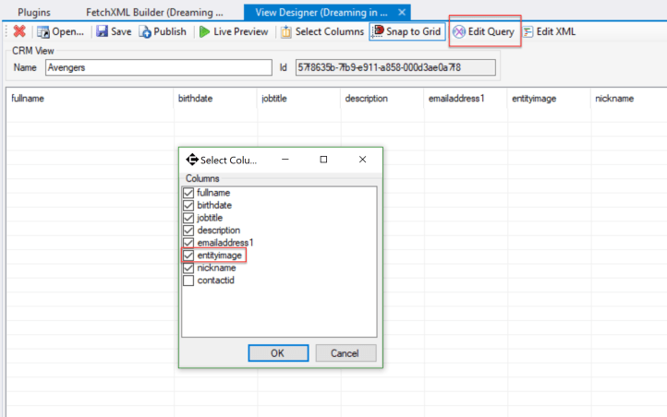
Task: Check the contactid column checkbox
Action: point(188,280)
